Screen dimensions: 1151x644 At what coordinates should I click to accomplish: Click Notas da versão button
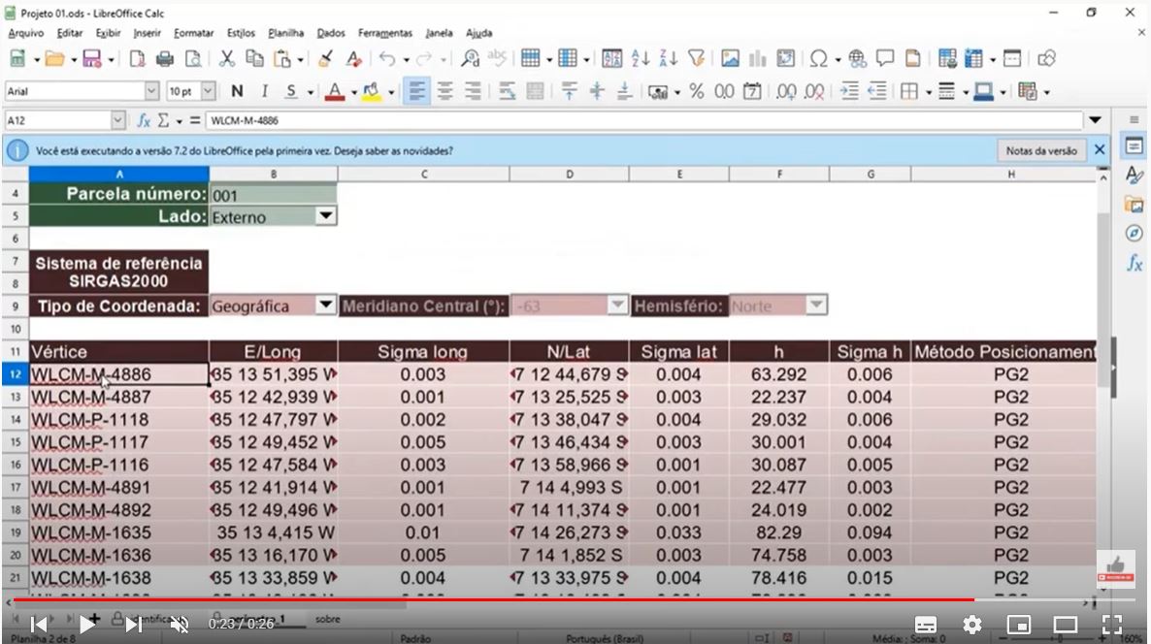point(1041,150)
